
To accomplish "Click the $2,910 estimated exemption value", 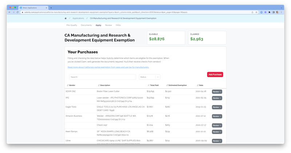I will pyautogui.click(x=168, y=91).
